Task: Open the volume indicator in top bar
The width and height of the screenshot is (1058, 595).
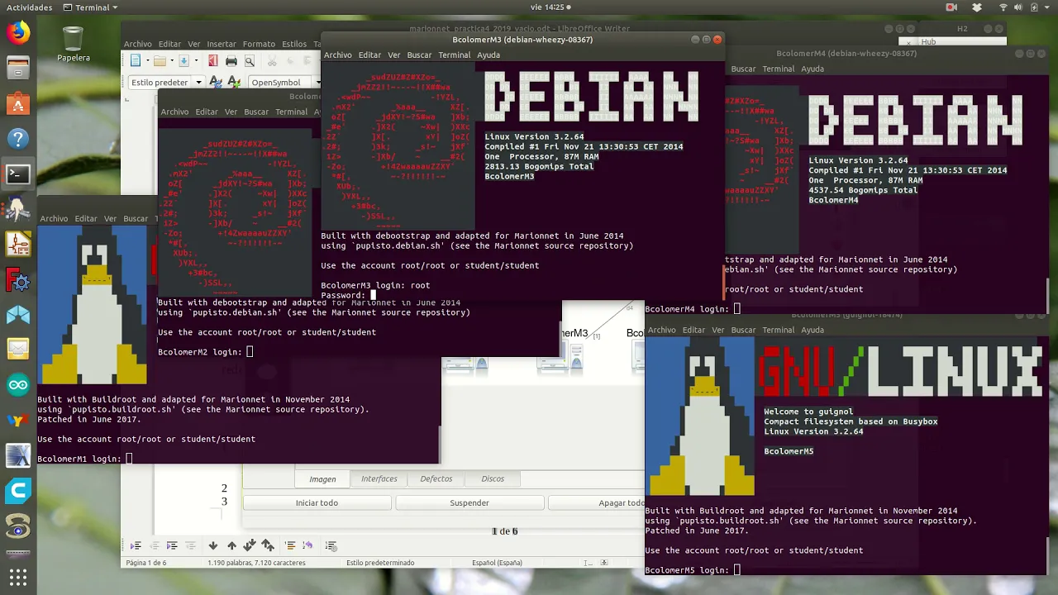Action: (1020, 7)
